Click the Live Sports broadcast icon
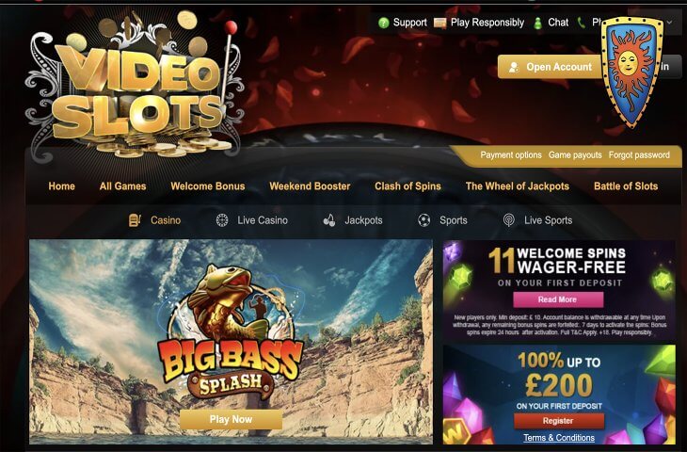687x452 pixels. [x=509, y=220]
